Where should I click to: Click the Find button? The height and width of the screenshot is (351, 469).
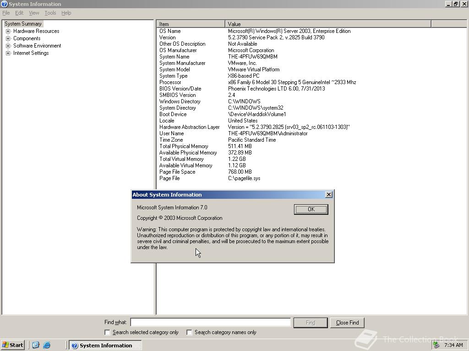(x=311, y=323)
